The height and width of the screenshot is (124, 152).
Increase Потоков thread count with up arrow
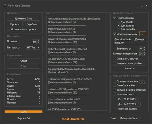tap(38, 41)
